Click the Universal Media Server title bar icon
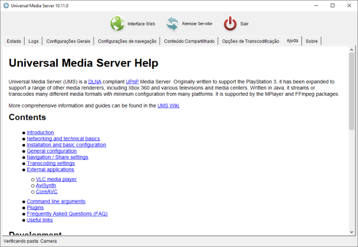The image size is (358, 247). tap(6, 5)
